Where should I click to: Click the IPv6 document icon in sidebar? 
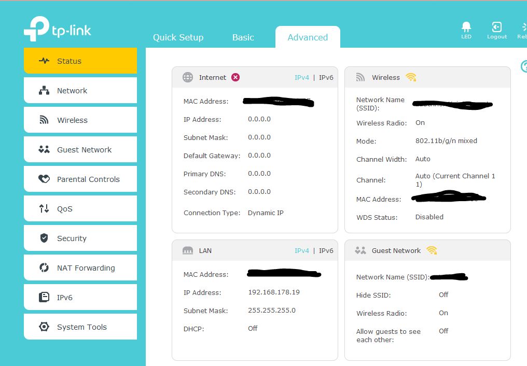[44, 297]
